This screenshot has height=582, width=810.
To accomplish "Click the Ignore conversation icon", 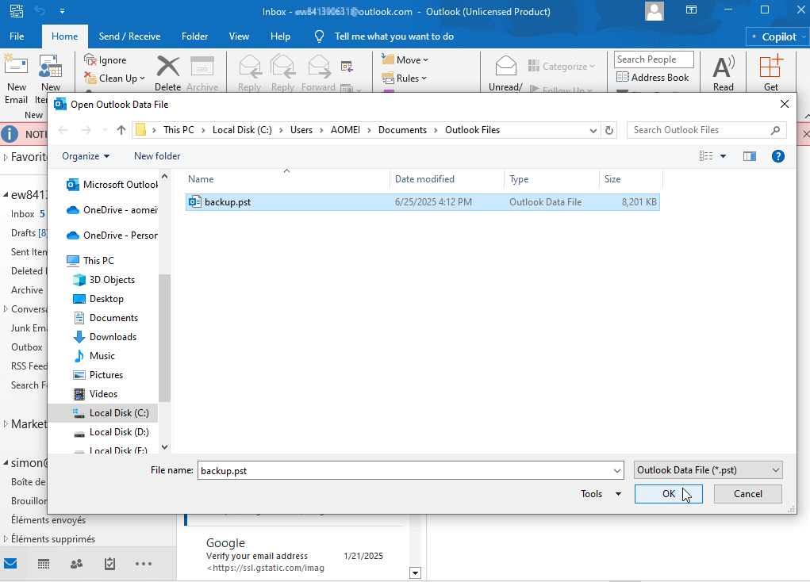I will coord(90,60).
